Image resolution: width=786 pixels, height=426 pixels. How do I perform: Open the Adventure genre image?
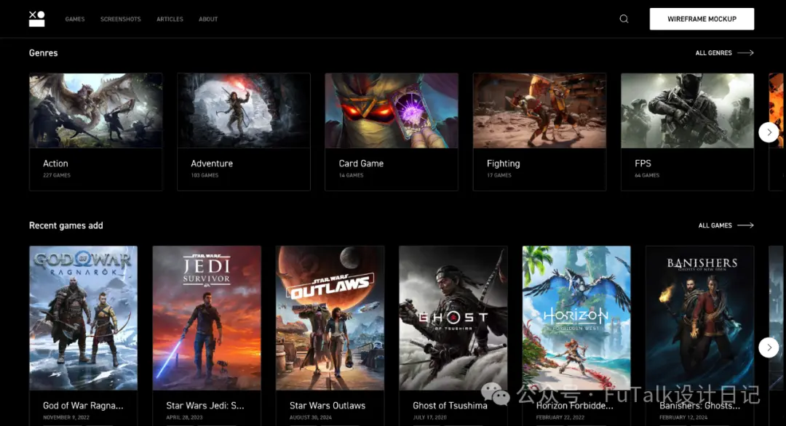[x=244, y=110]
